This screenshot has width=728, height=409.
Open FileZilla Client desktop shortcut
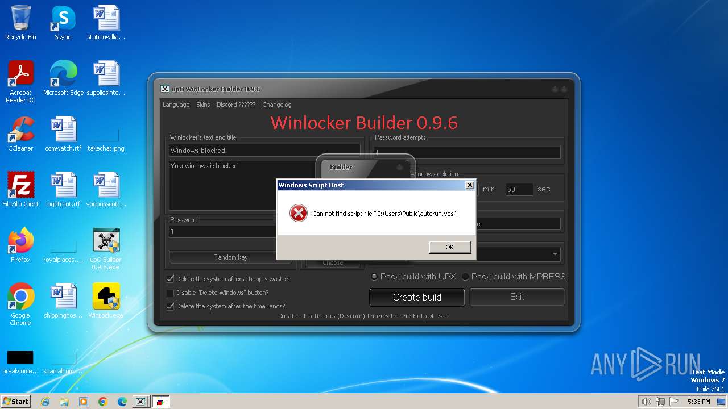[x=20, y=190]
